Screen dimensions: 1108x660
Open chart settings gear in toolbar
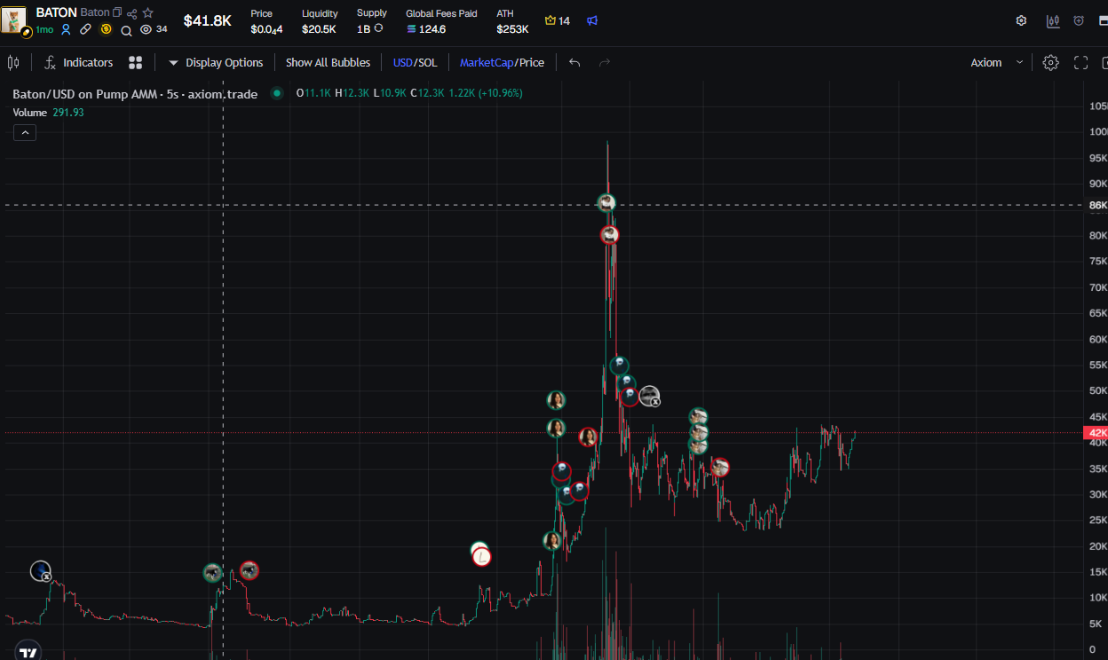pos(1050,62)
